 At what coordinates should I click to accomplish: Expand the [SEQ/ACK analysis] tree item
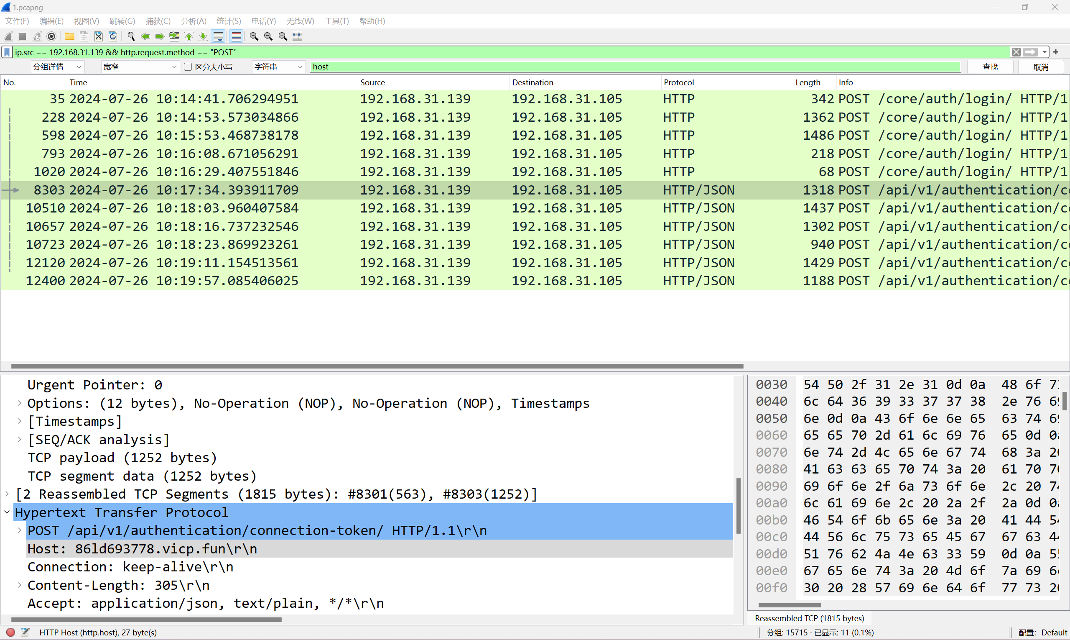click(19, 440)
